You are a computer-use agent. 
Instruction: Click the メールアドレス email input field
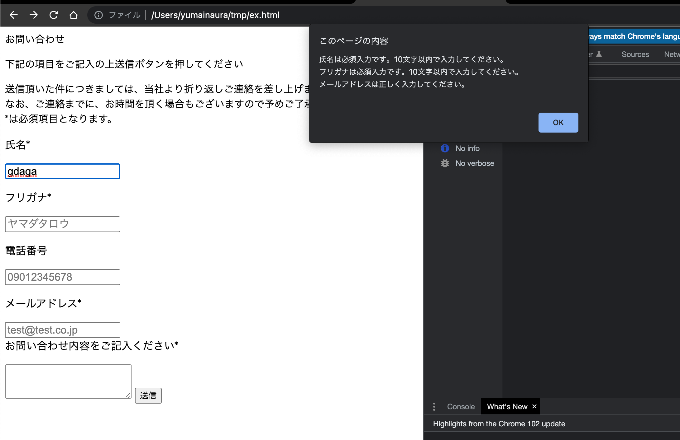63,330
